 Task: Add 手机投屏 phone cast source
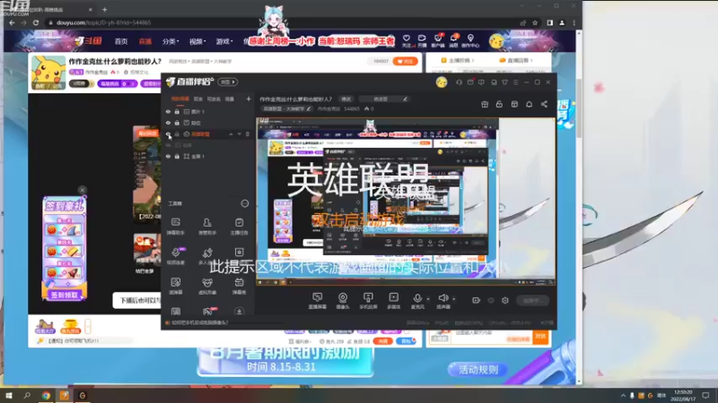pyautogui.click(x=368, y=301)
